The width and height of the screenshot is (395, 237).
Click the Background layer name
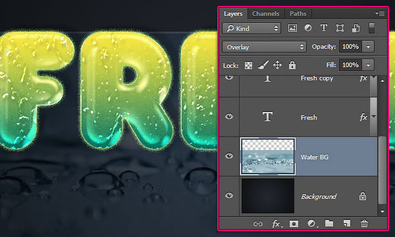click(x=319, y=196)
